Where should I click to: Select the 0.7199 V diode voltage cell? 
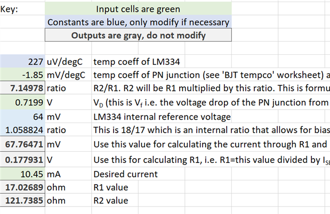pyautogui.click(x=22, y=102)
